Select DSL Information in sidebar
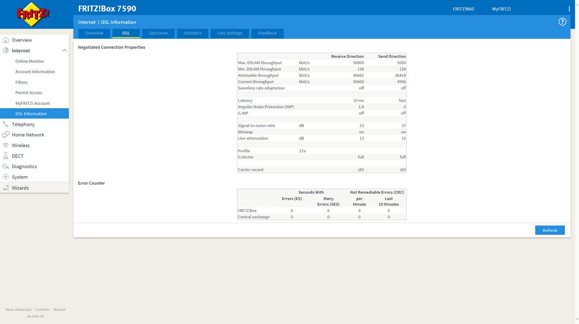The width and height of the screenshot is (579, 324). (x=34, y=114)
